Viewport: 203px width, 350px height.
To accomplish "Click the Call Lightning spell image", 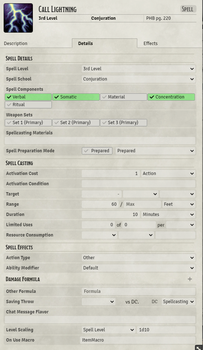I will click(18, 18).
